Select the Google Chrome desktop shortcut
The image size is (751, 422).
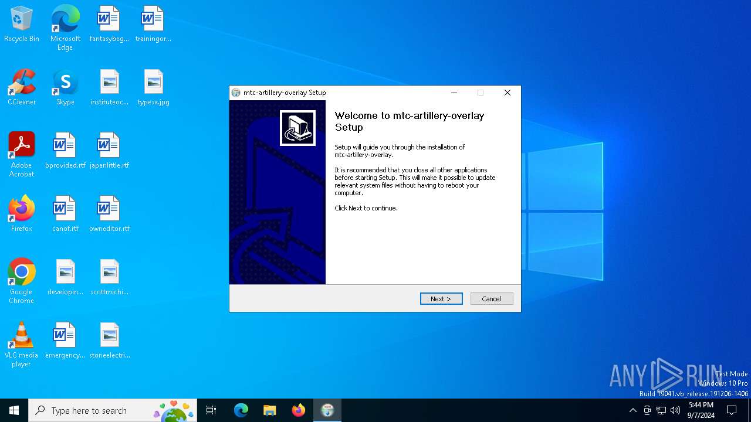[x=22, y=281]
